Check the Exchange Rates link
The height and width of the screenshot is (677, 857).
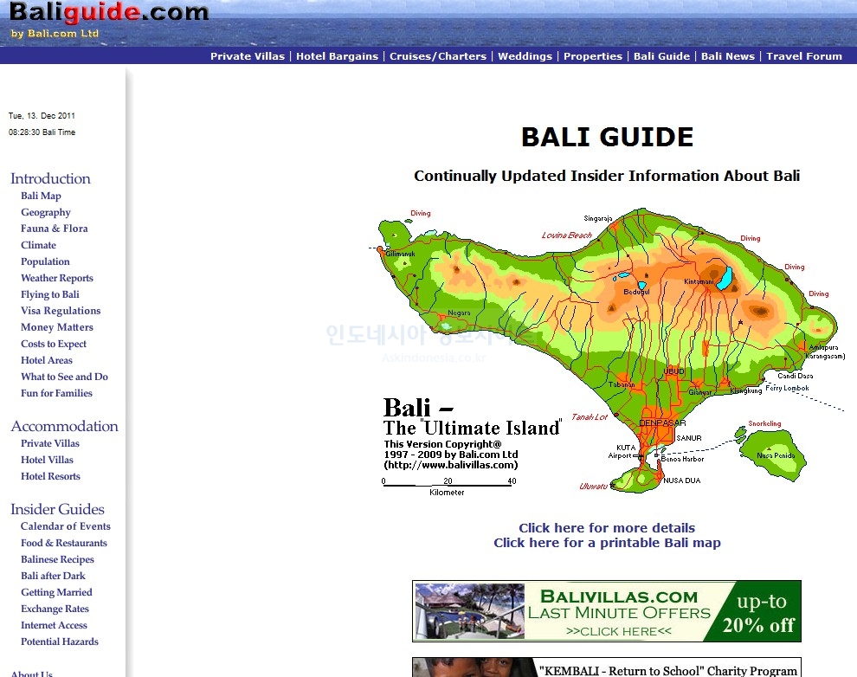coord(55,609)
